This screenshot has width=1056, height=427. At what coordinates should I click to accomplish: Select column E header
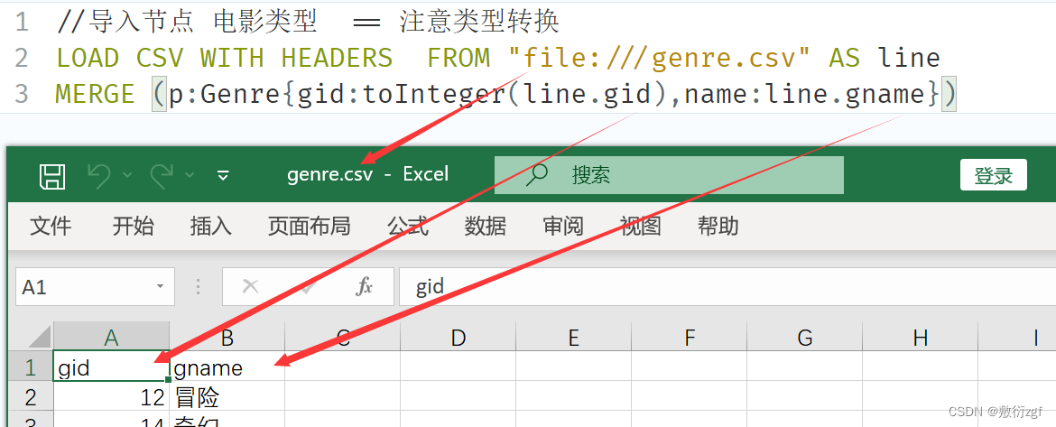574,337
